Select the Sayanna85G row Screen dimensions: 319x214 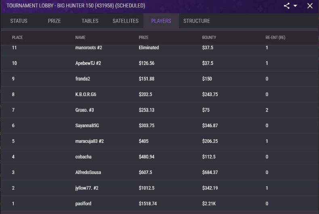click(x=159, y=126)
